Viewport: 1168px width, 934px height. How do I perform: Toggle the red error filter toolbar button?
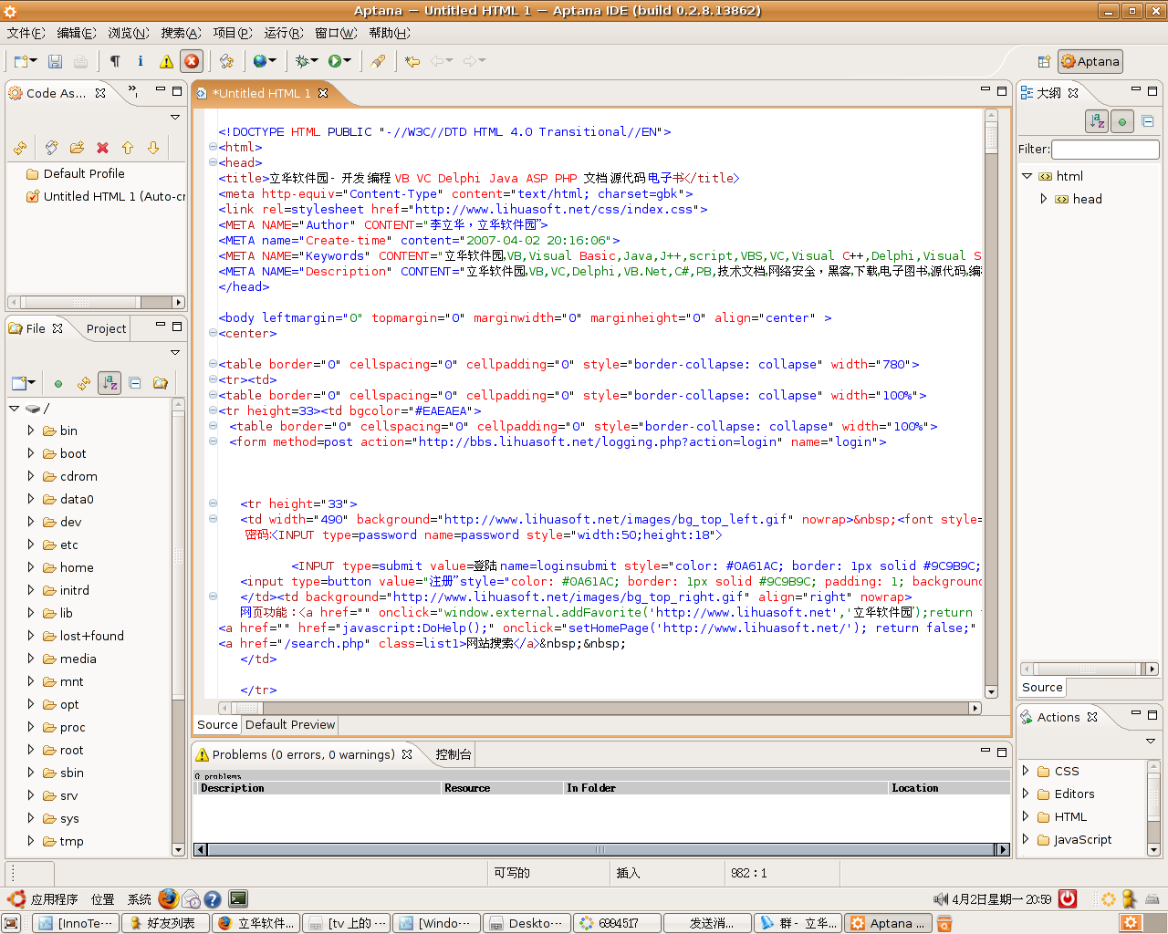(x=192, y=61)
